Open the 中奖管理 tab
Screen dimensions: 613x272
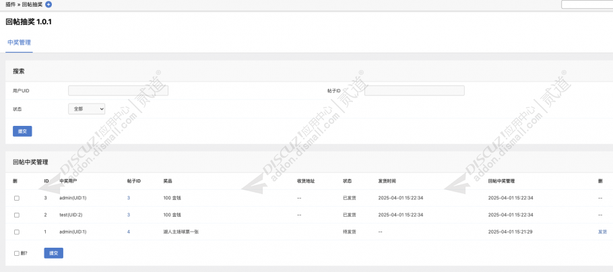19,42
